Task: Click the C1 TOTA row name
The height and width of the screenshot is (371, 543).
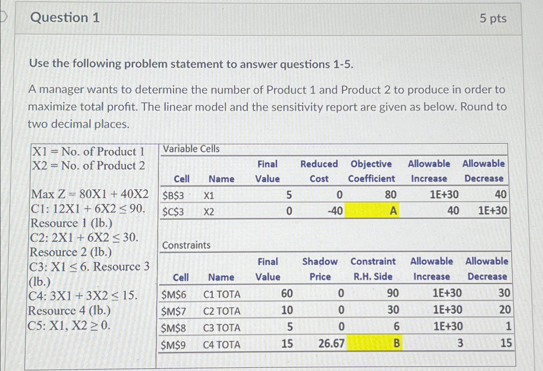Action: point(222,294)
